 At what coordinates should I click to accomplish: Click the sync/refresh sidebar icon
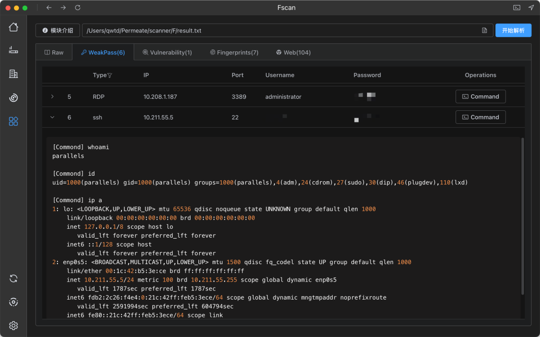[x=13, y=279]
